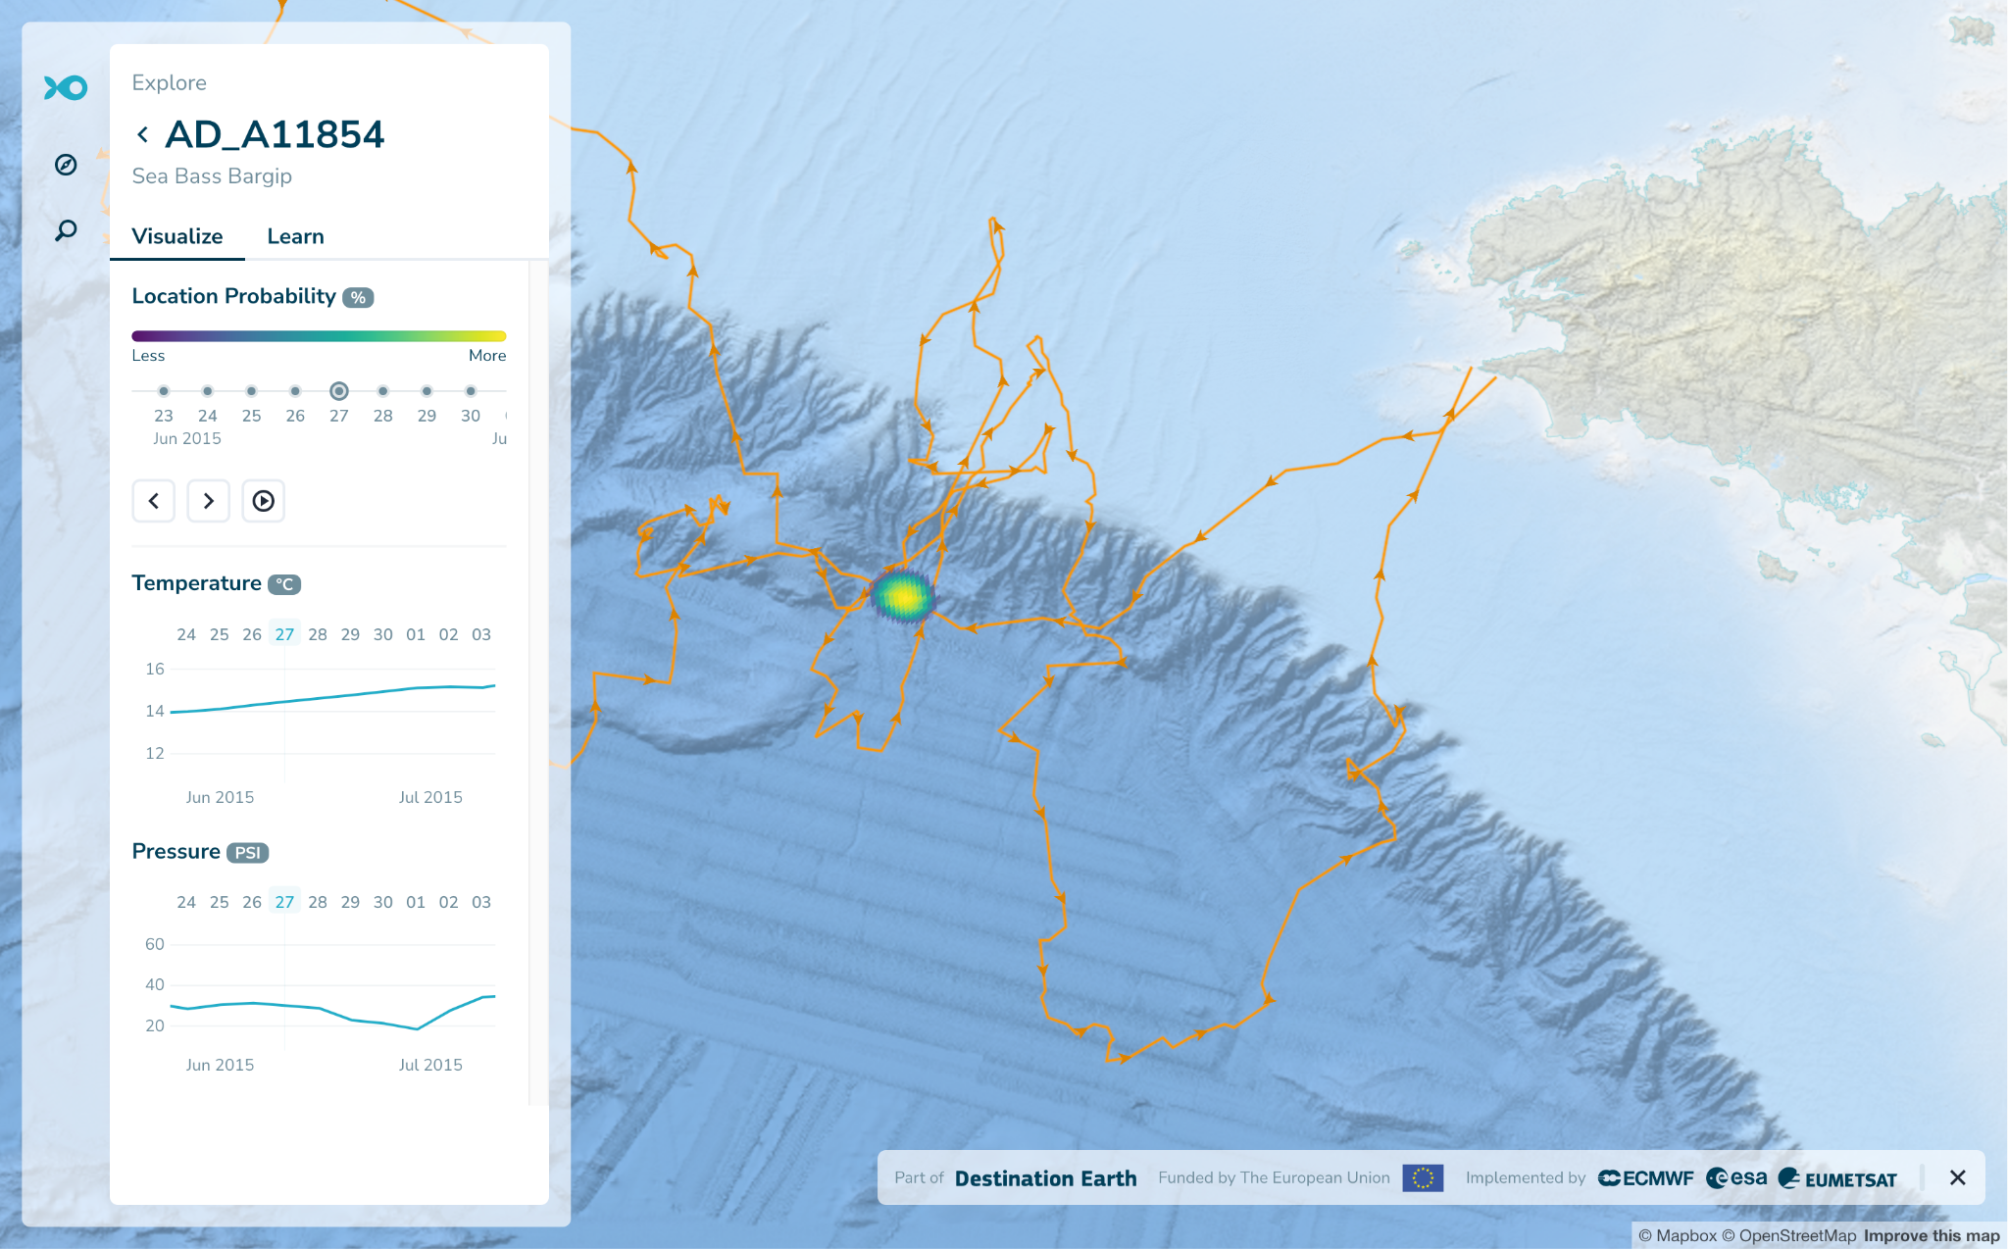Screen dimensions: 2008x1249
Task: Step to previous day arrow button
Action: [154, 501]
